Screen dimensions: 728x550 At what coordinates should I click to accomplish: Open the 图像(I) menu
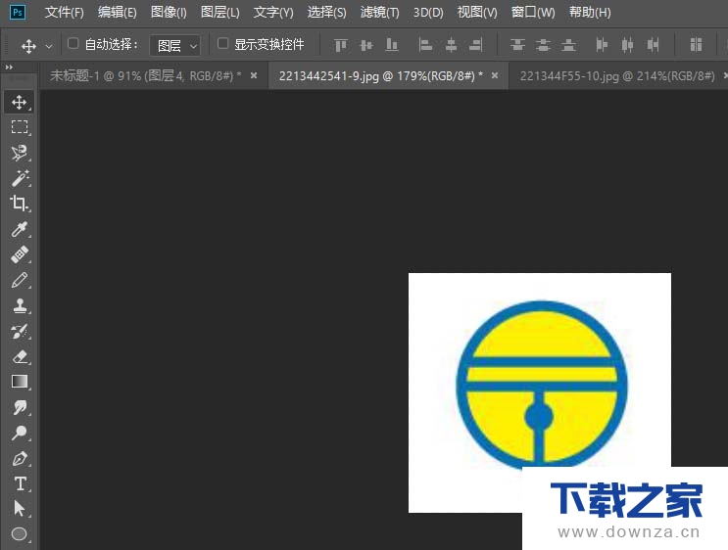point(169,13)
